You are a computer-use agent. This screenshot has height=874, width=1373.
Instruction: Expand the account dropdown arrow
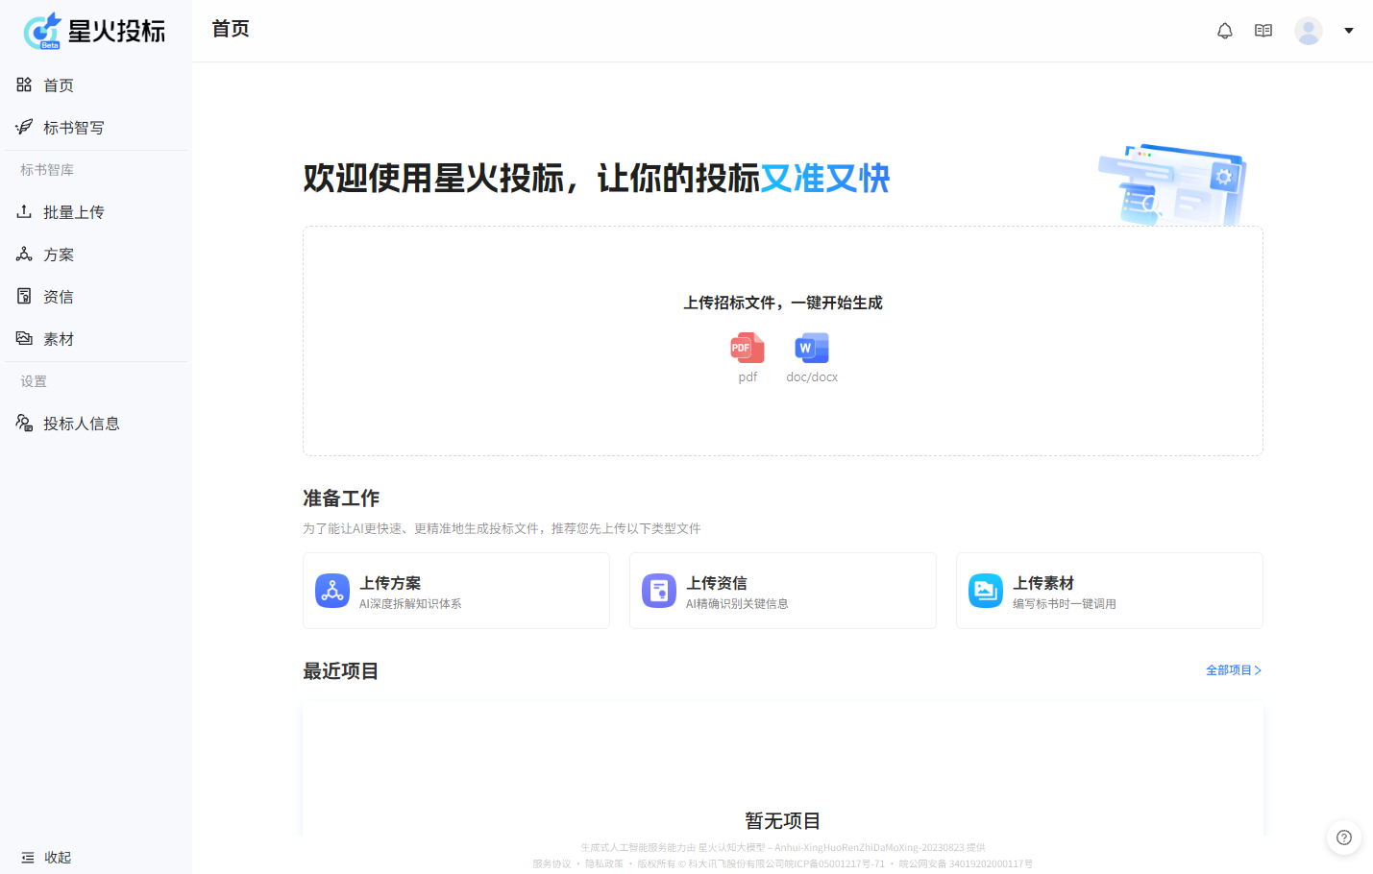(x=1349, y=31)
